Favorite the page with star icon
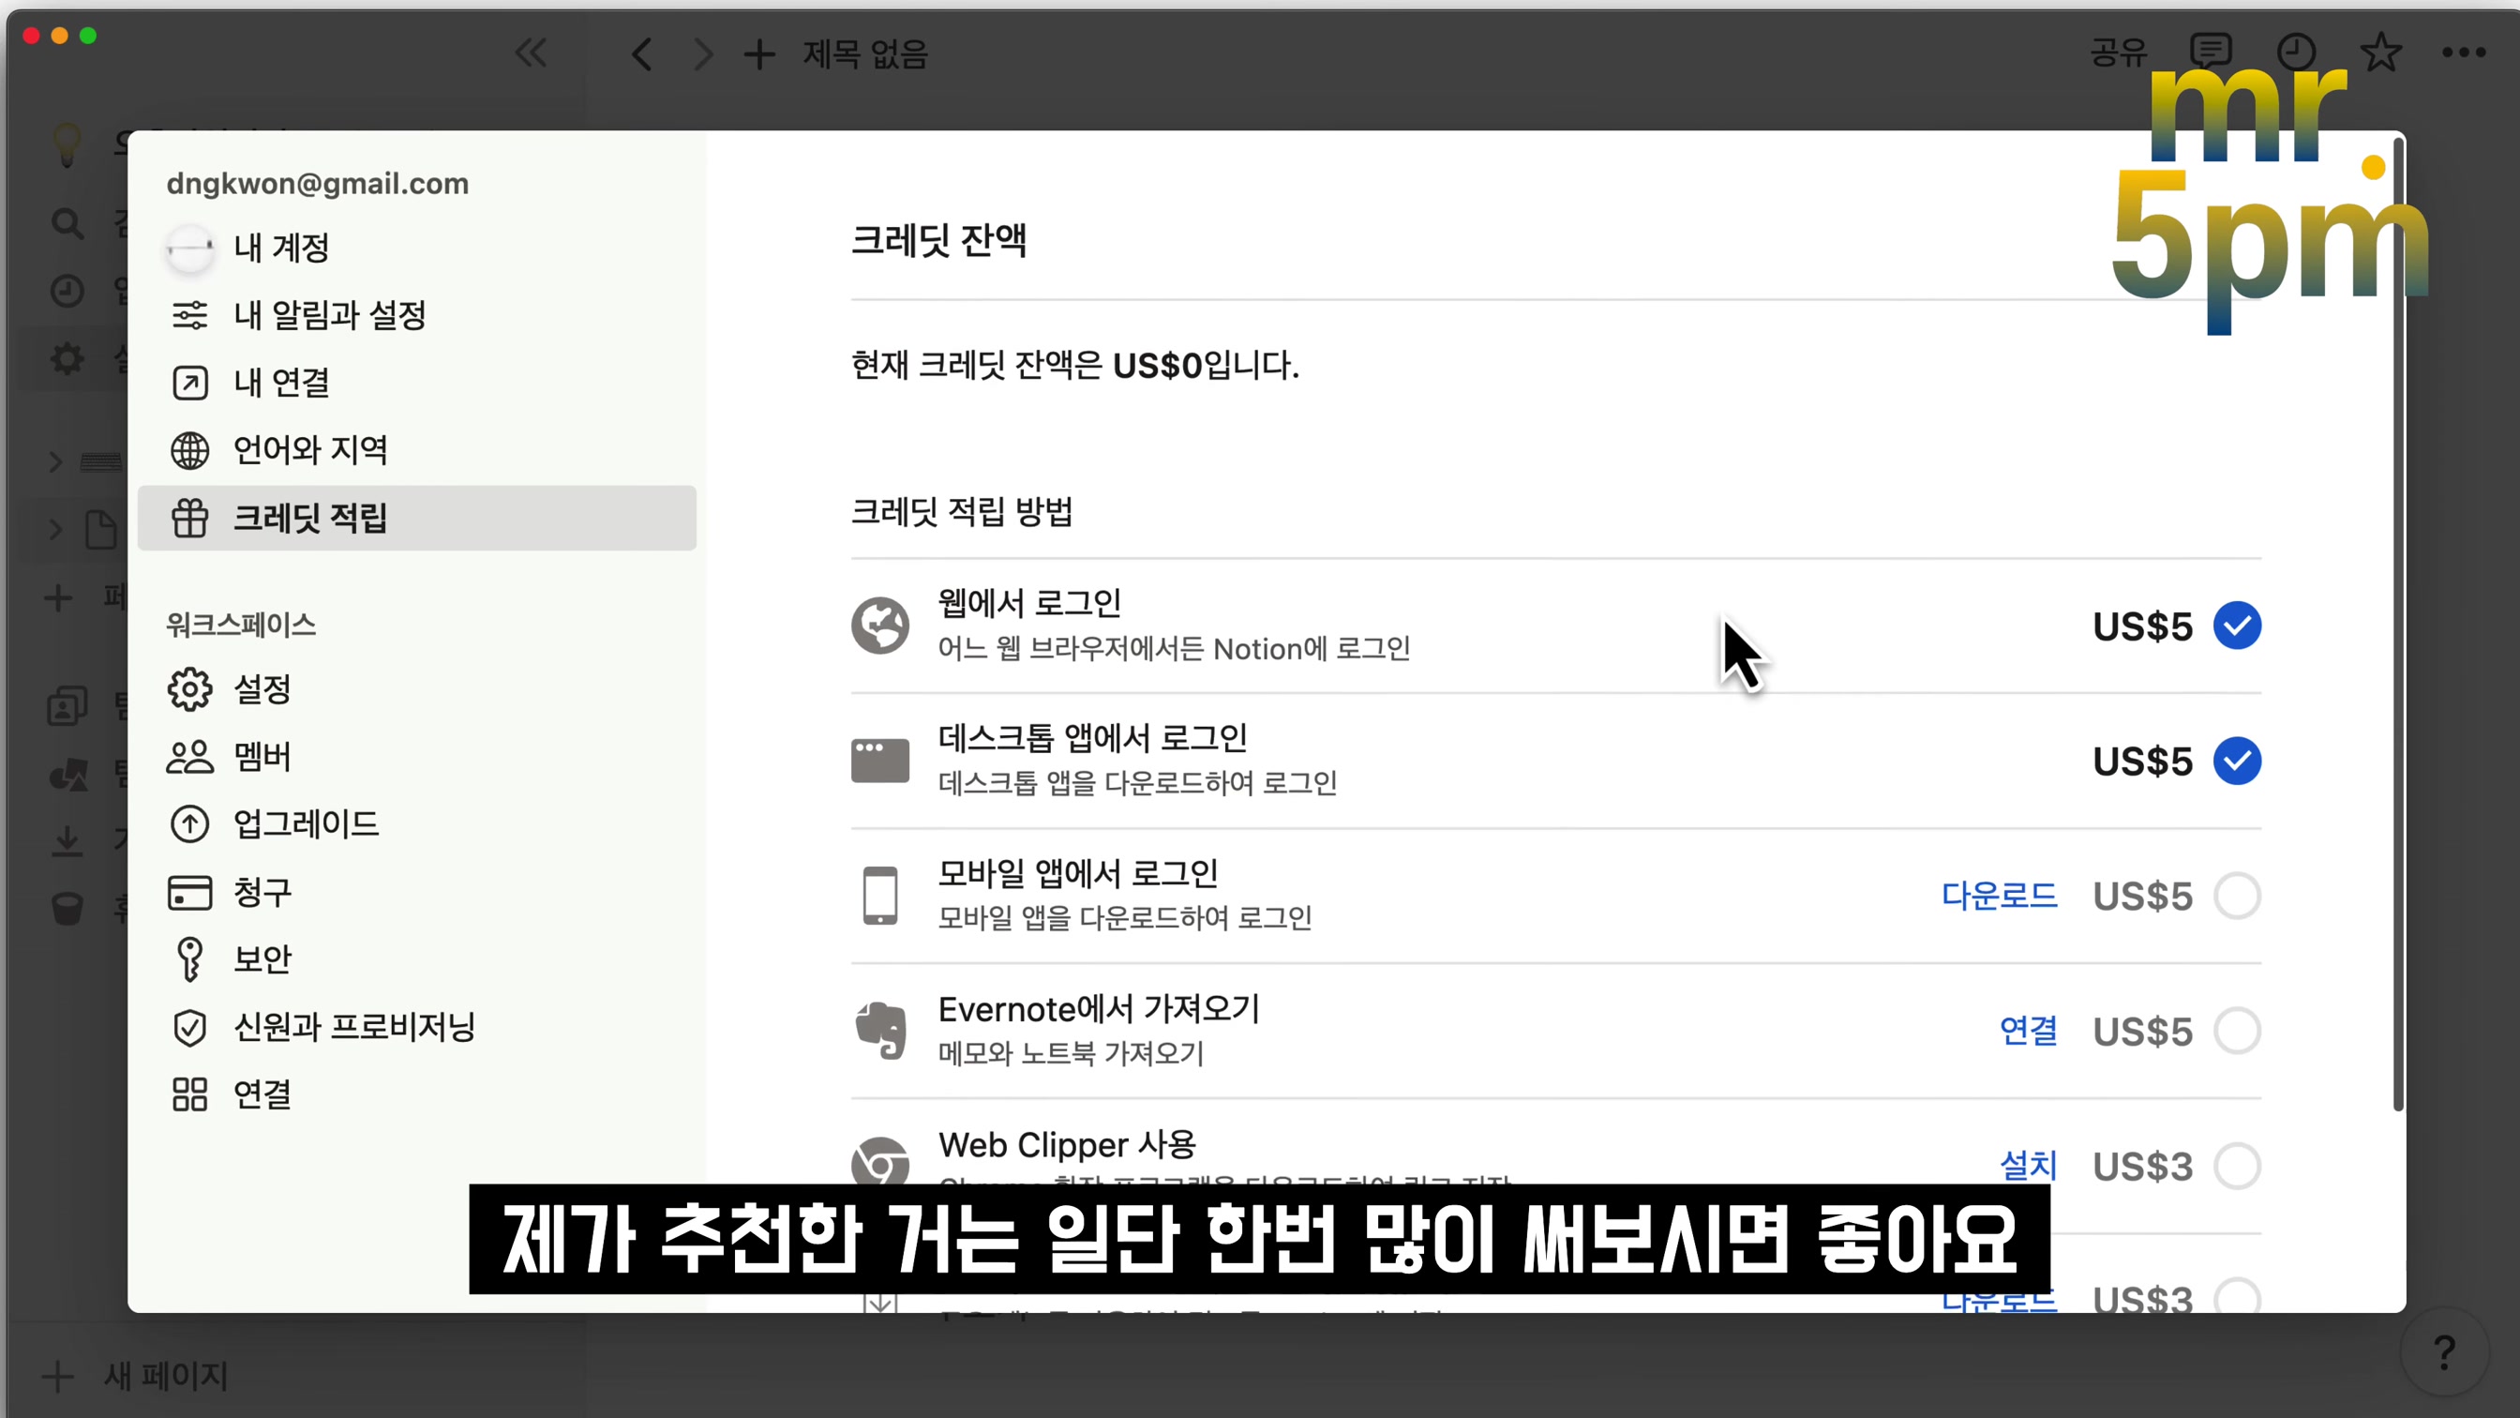This screenshot has width=2520, height=1418. coord(2380,52)
